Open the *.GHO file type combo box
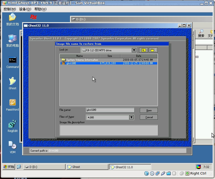Screen dimensions: 215x179 point(110,117)
